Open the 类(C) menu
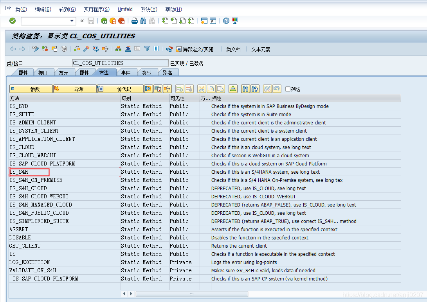Viewport: 427px width, 302px height. coord(21,9)
